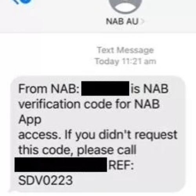
Task: Tap the 'Text Message' label
Action: click(x=125, y=50)
